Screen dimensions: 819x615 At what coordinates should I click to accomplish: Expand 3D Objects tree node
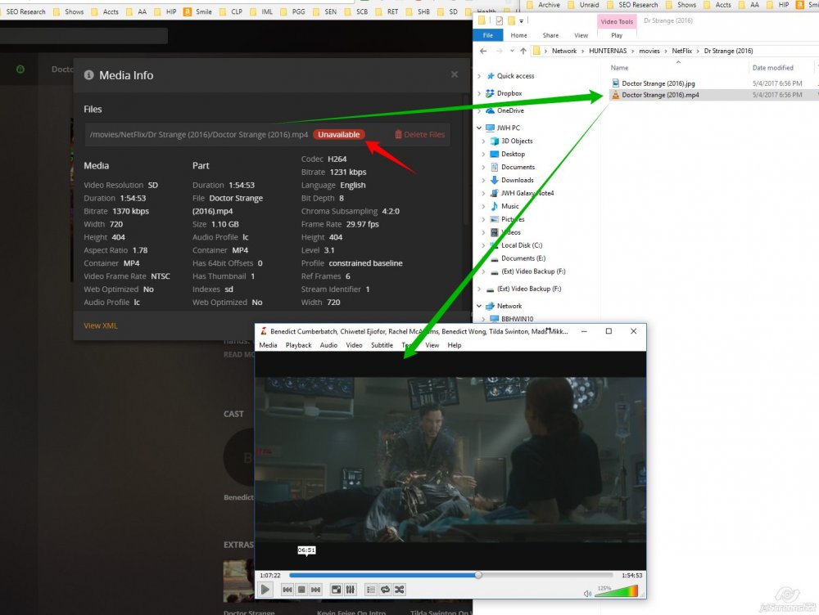point(483,141)
